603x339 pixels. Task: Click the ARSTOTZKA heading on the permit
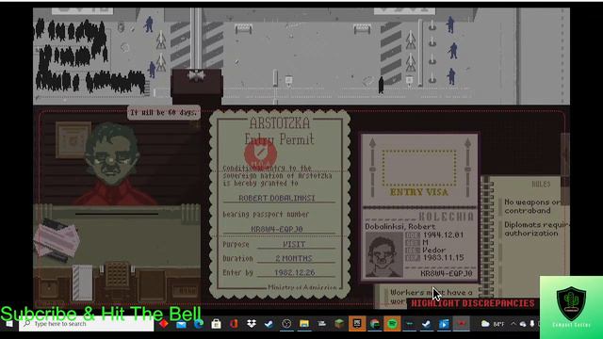(280, 123)
